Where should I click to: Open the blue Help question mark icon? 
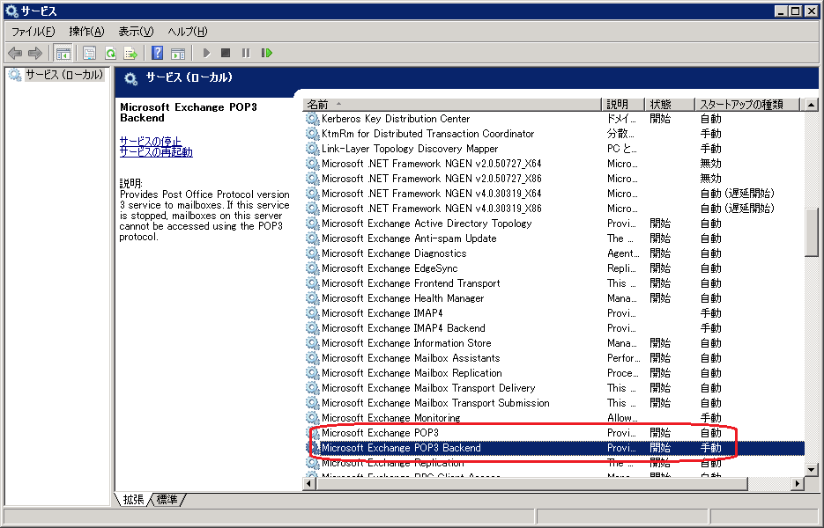[x=157, y=53]
